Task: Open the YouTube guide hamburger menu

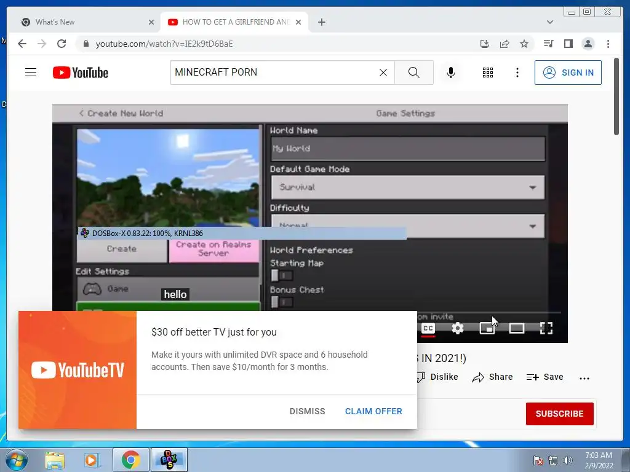Action: (x=31, y=73)
